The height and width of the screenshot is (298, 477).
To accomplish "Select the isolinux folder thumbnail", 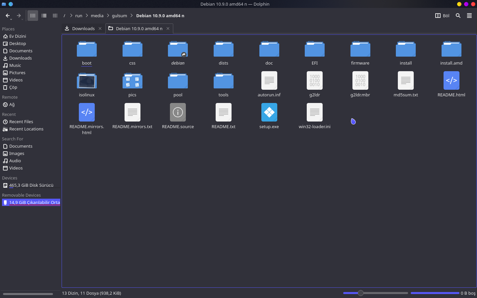I will click(x=87, y=81).
